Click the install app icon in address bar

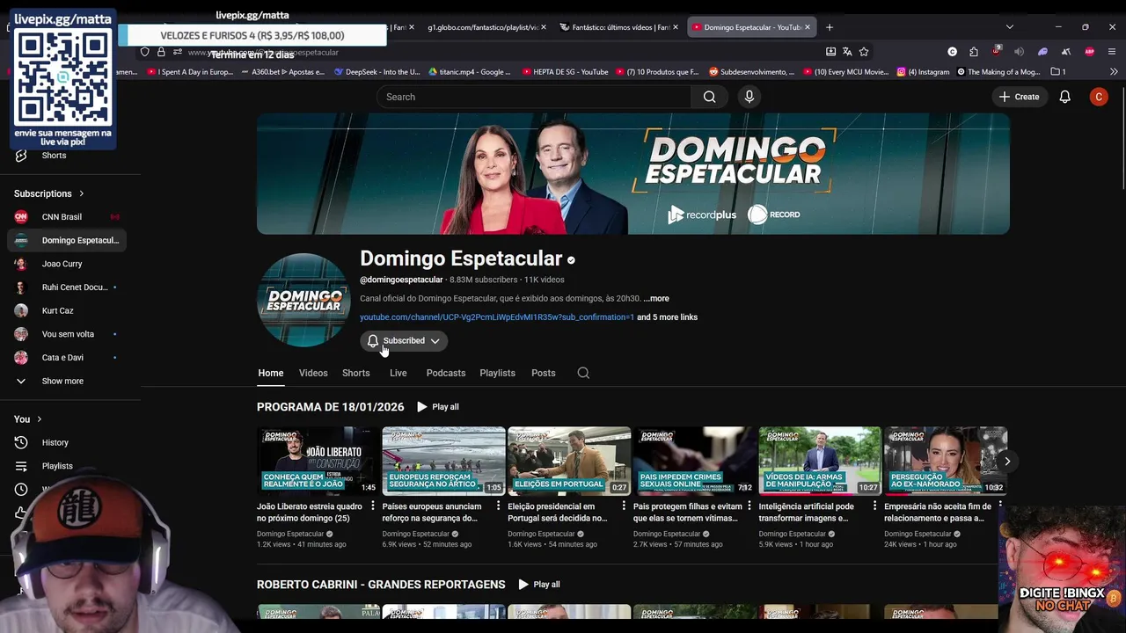pyautogui.click(x=830, y=52)
